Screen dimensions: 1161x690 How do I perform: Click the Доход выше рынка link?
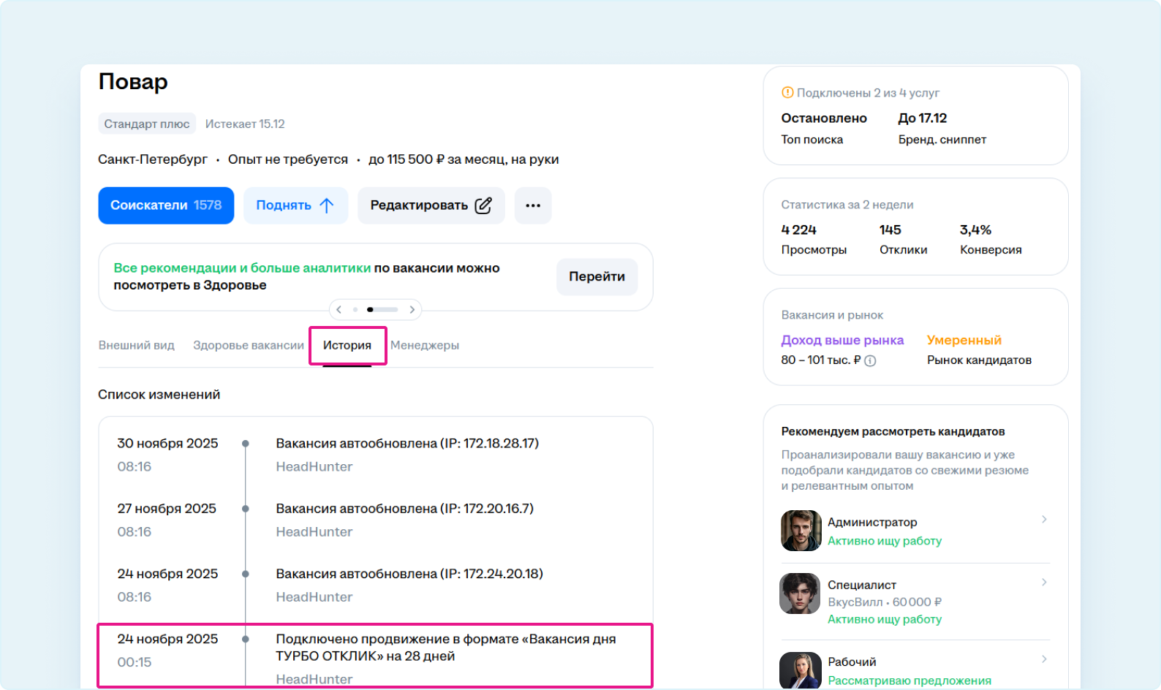click(x=842, y=340)
